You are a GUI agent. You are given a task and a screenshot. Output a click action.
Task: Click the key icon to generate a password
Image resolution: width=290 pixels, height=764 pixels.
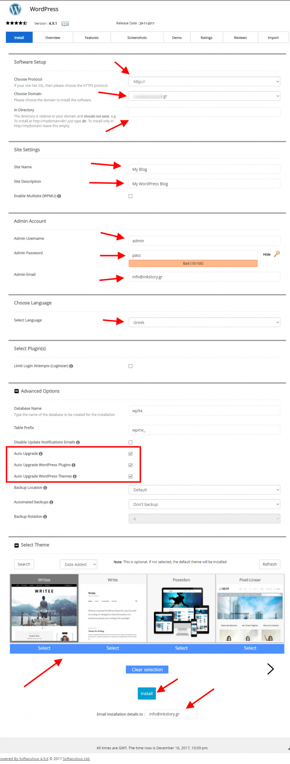point(277,254)
